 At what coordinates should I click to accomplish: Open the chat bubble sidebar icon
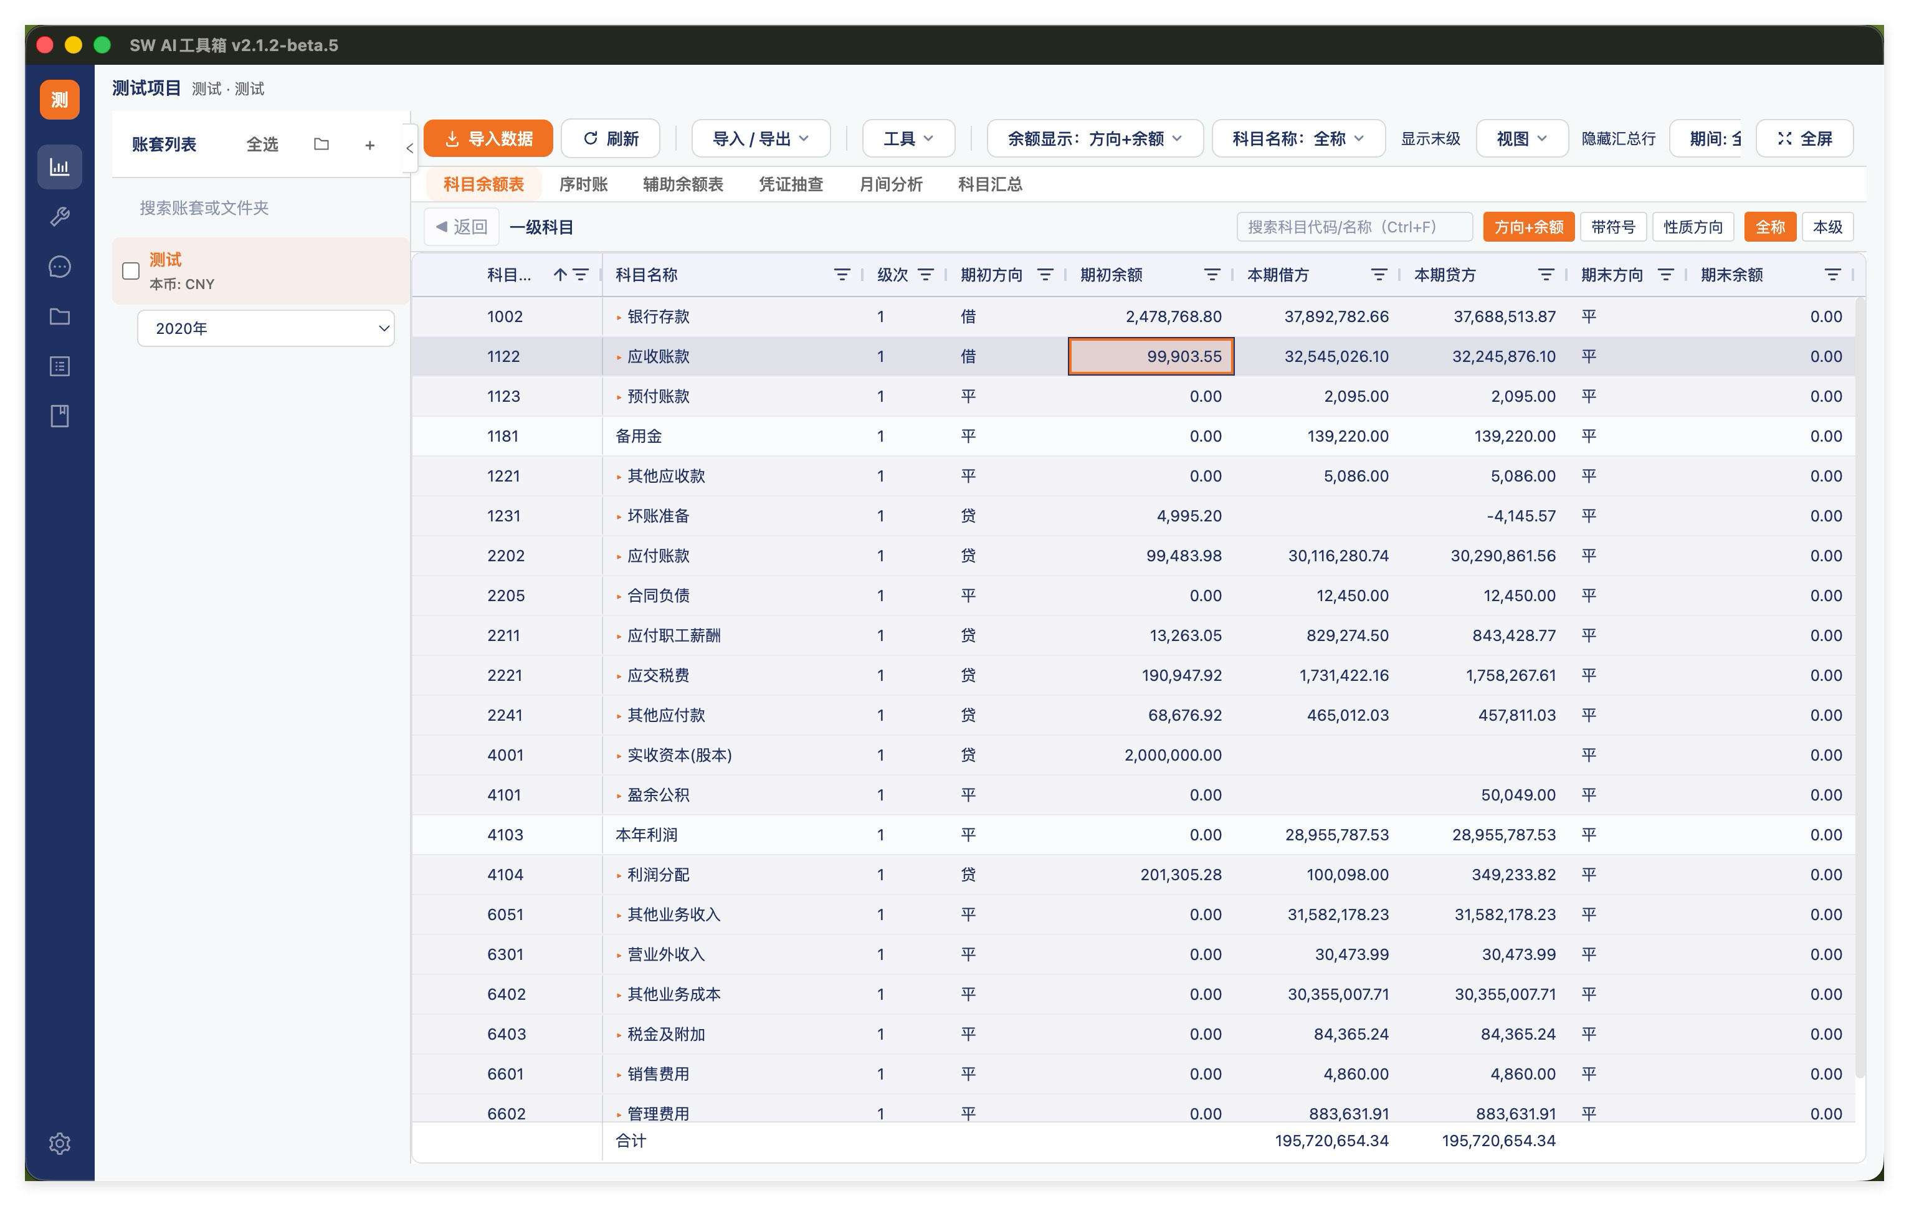coord(59,267)
